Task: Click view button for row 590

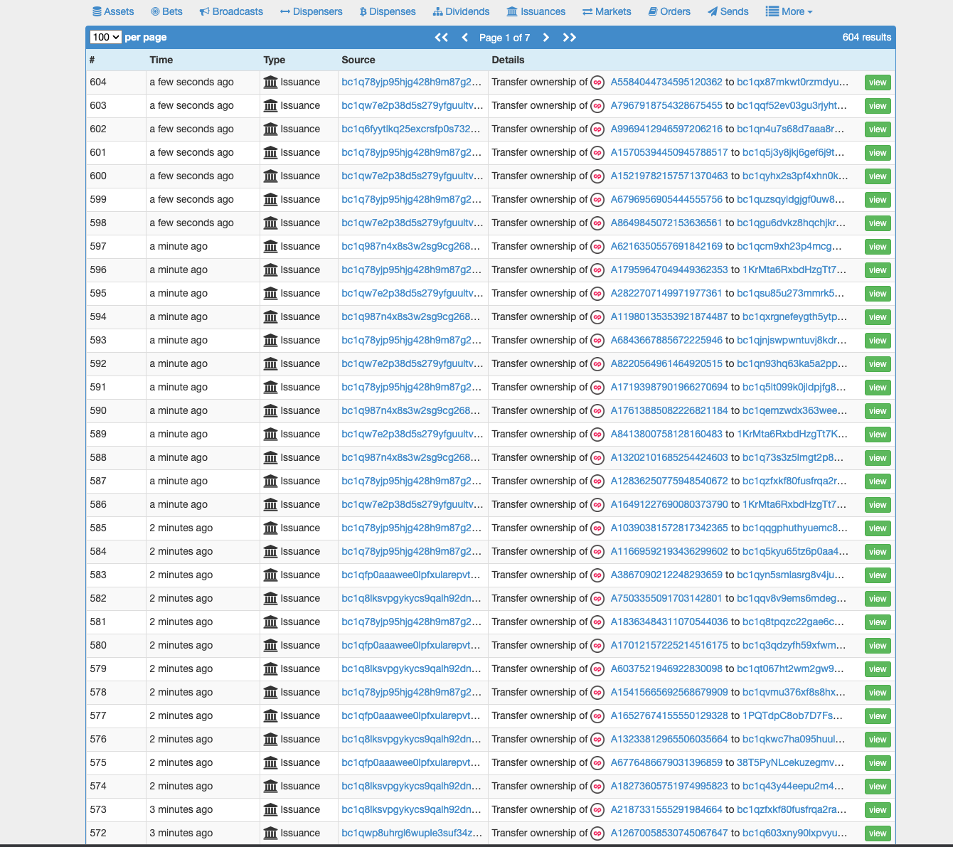Action: pyautogui.click(x=878, y=411)
